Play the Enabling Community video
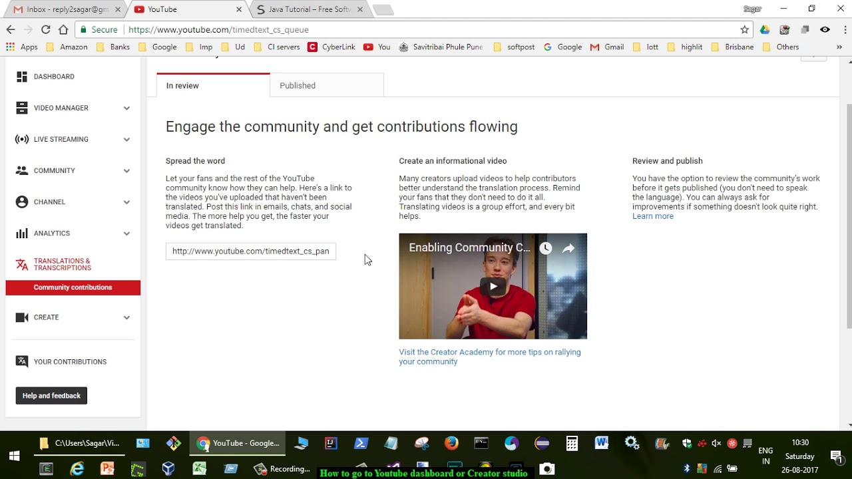Image resolution: width=852 pixels, height=479 pixels. point(493,286)
